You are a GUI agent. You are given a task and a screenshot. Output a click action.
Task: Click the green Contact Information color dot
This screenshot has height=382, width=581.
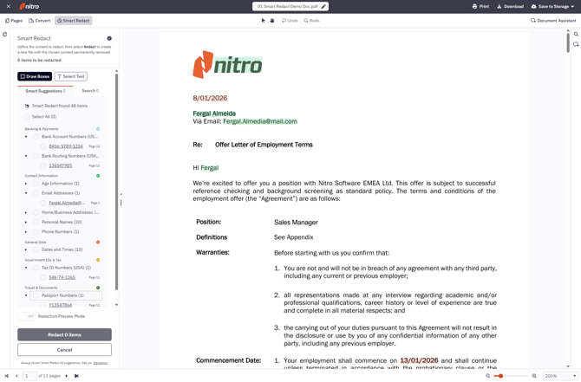pos(98,176)
